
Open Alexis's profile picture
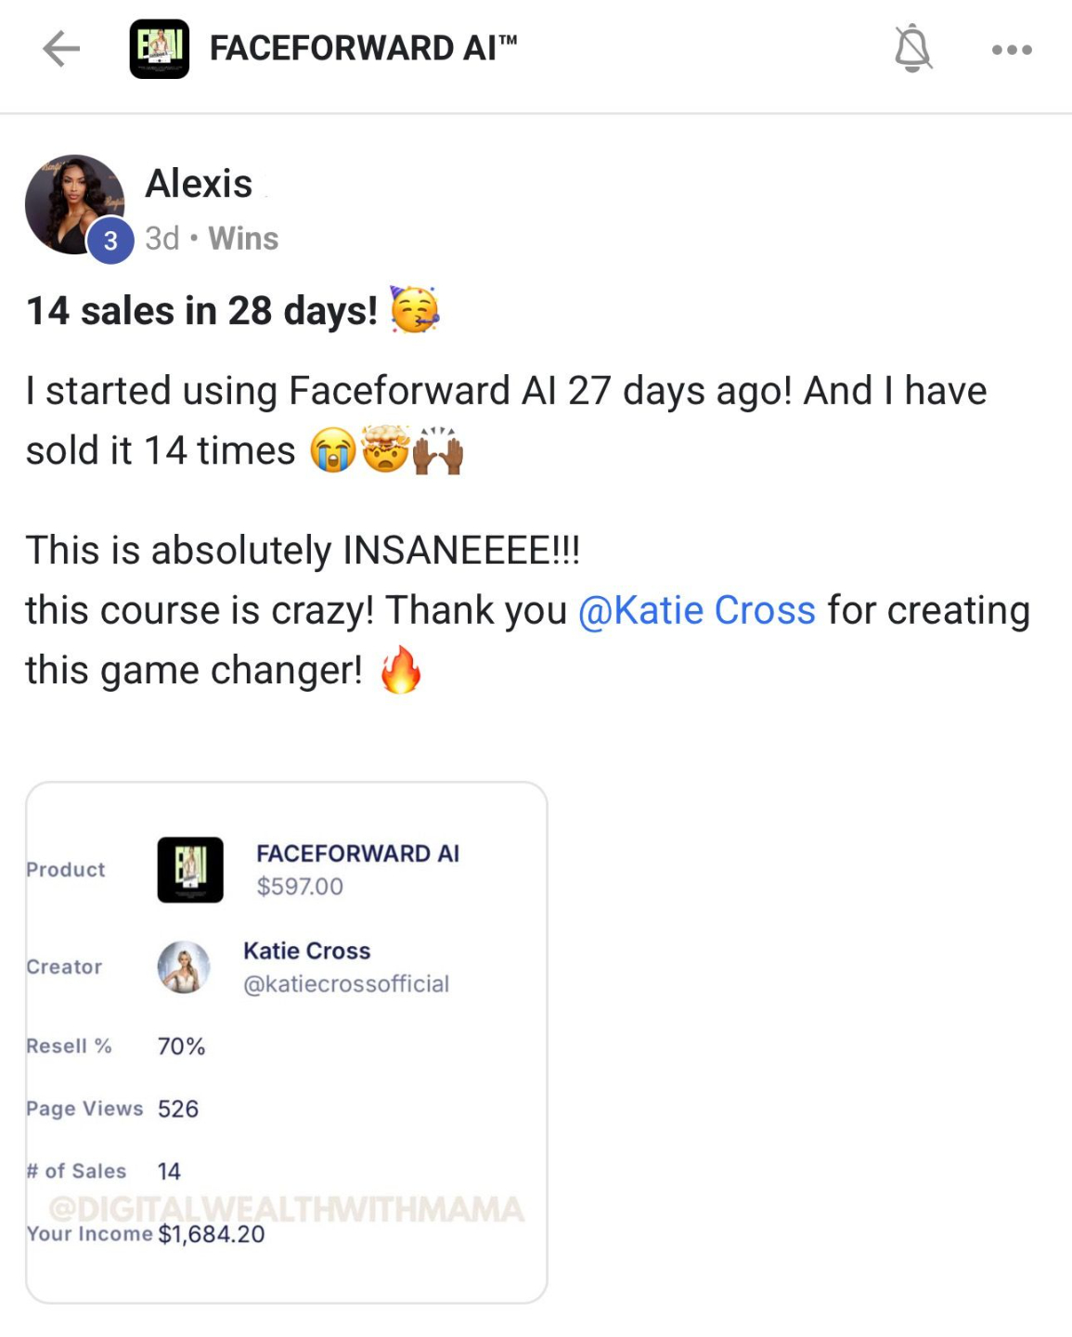tap(72, 202)
